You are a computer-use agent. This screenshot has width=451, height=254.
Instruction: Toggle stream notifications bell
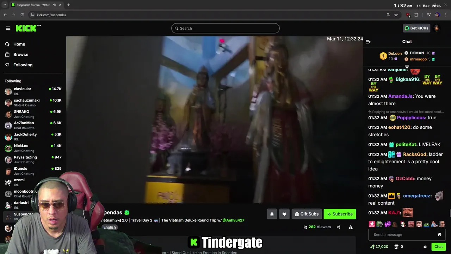(x=272, y=214)
